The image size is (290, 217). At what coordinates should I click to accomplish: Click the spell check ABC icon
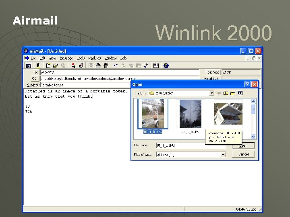tap(146, 66)
